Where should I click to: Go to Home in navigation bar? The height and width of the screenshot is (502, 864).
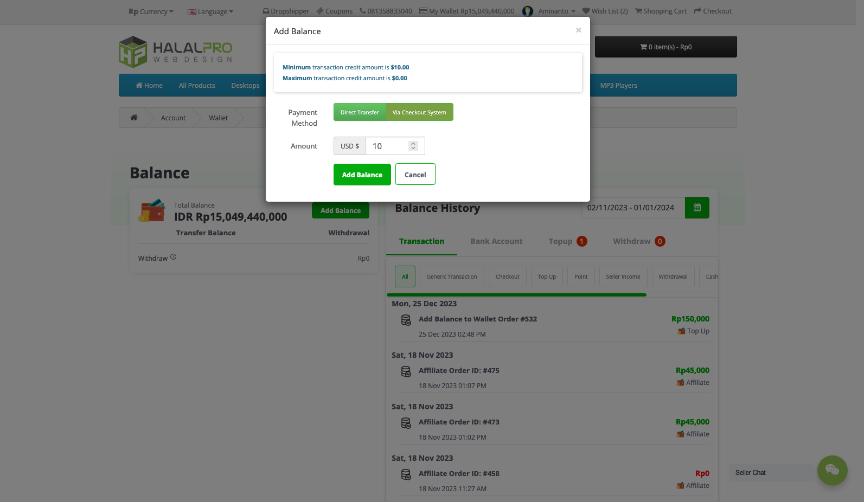click(x=149, y=85)
